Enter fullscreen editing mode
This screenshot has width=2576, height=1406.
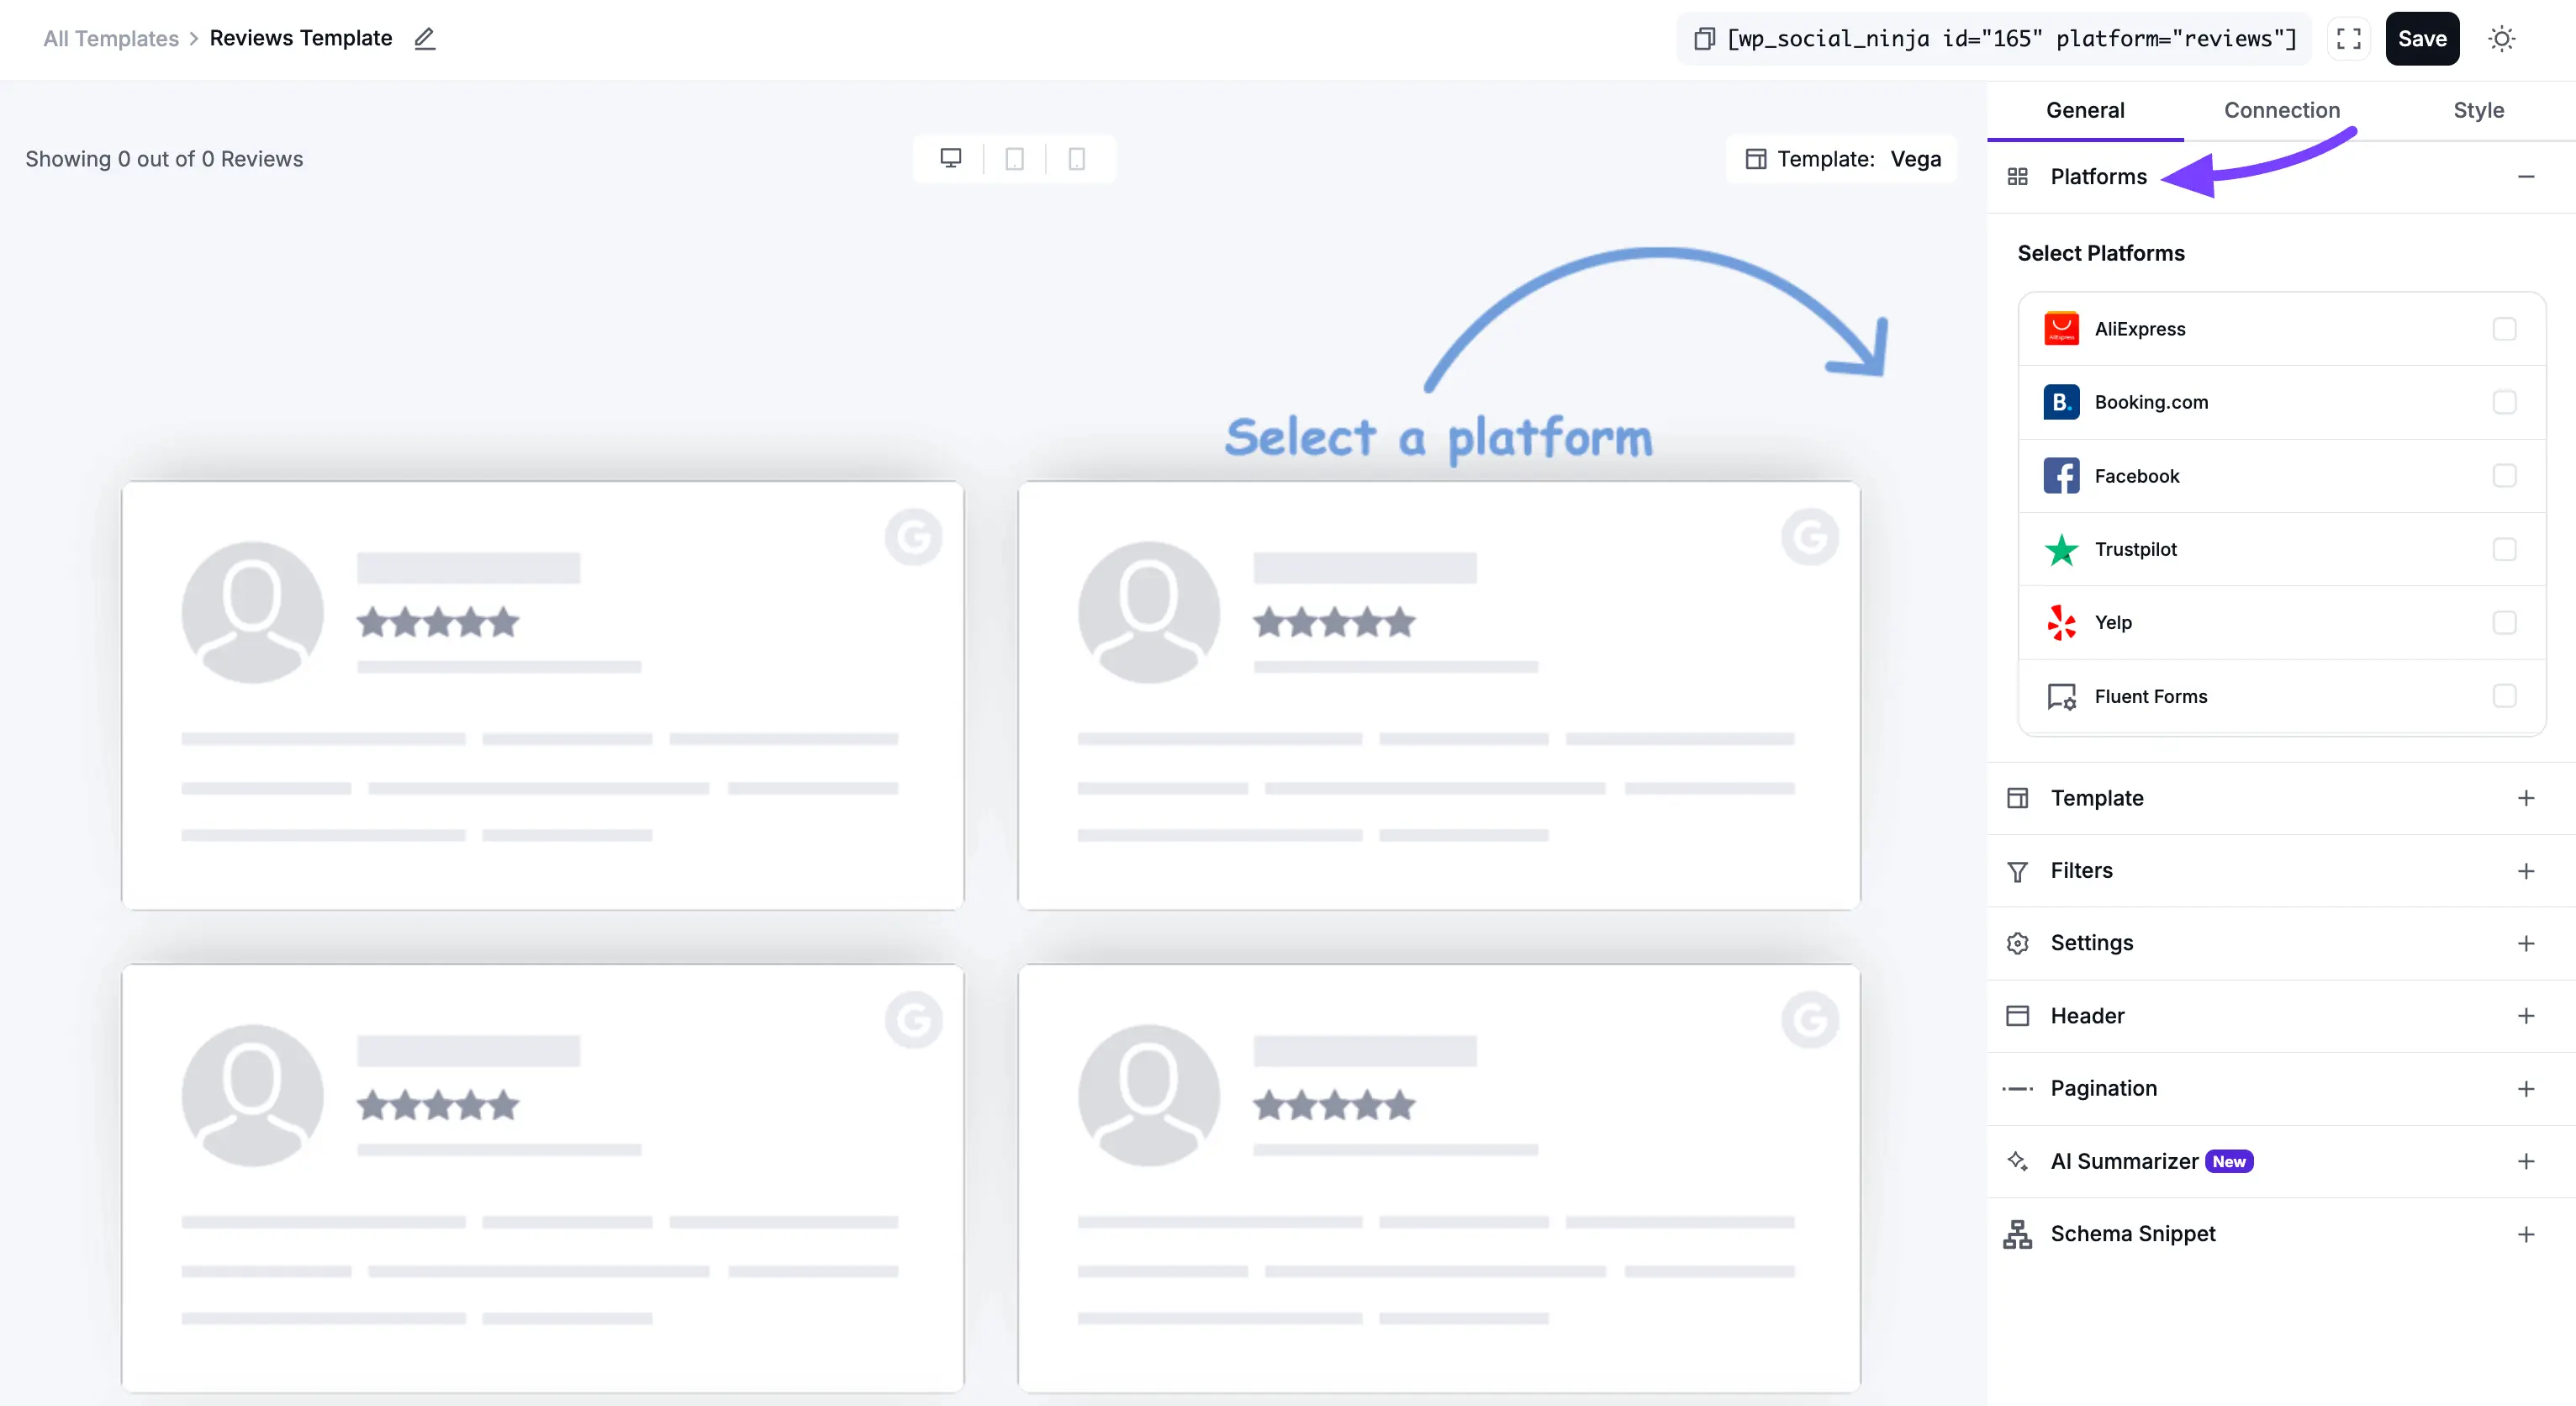[2348, 38]
